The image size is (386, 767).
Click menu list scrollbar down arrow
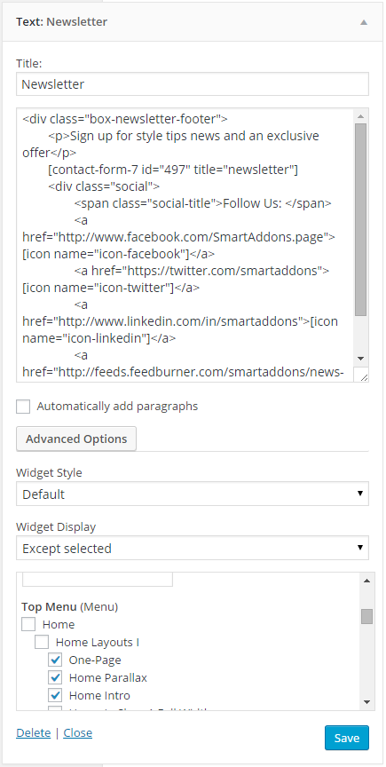click(x=366, y=702)
